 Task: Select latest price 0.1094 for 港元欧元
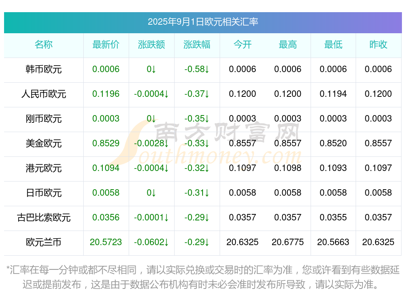(106, 168)
